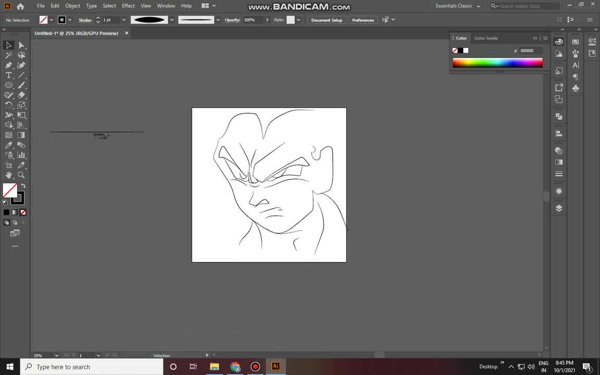The image size is (600, 375).
Task: Go to the Home screen icon
Action: [21, 6]
